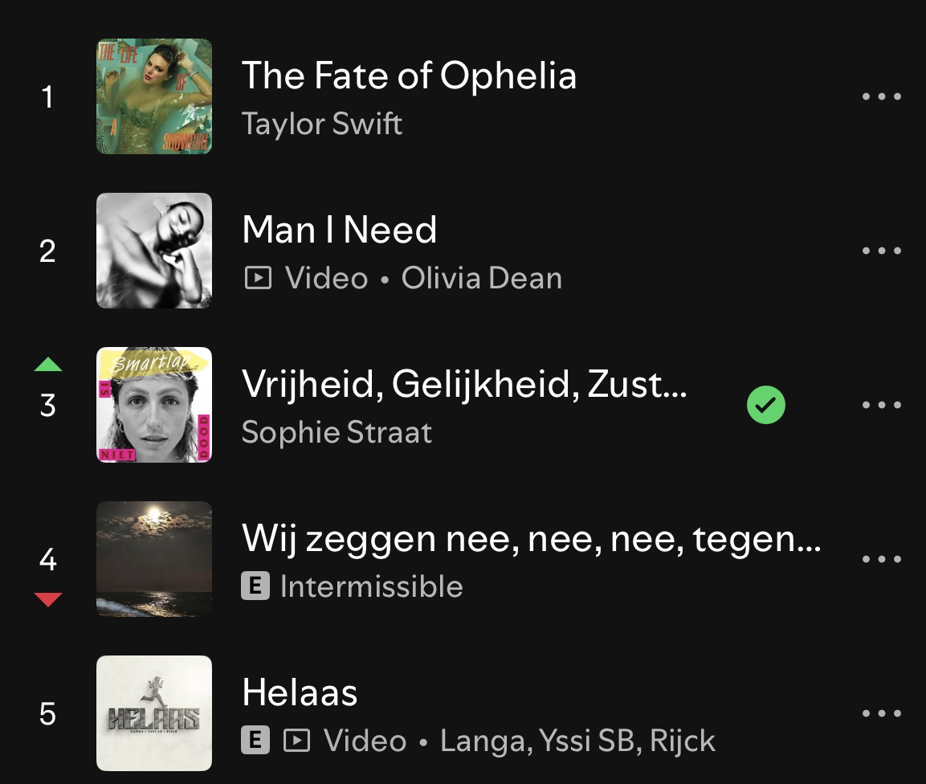Open more options for Helaas
926x784 pixels.
881,713
